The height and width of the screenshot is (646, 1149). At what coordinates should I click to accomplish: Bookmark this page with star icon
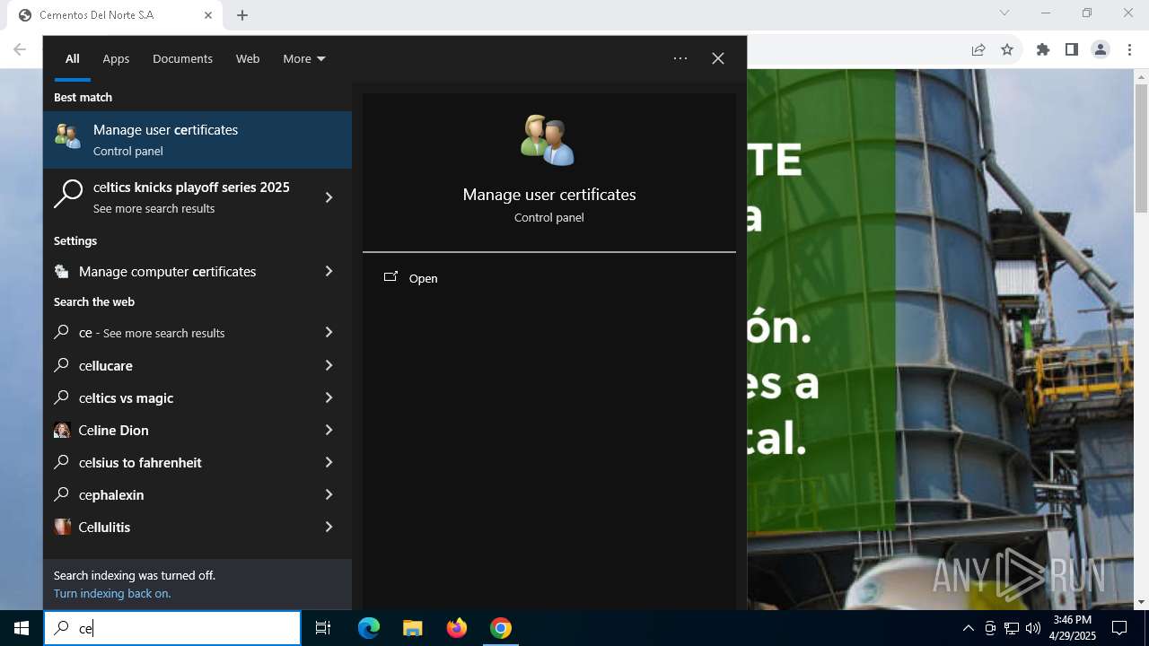pyautogui.click(x=1007, y=49)
